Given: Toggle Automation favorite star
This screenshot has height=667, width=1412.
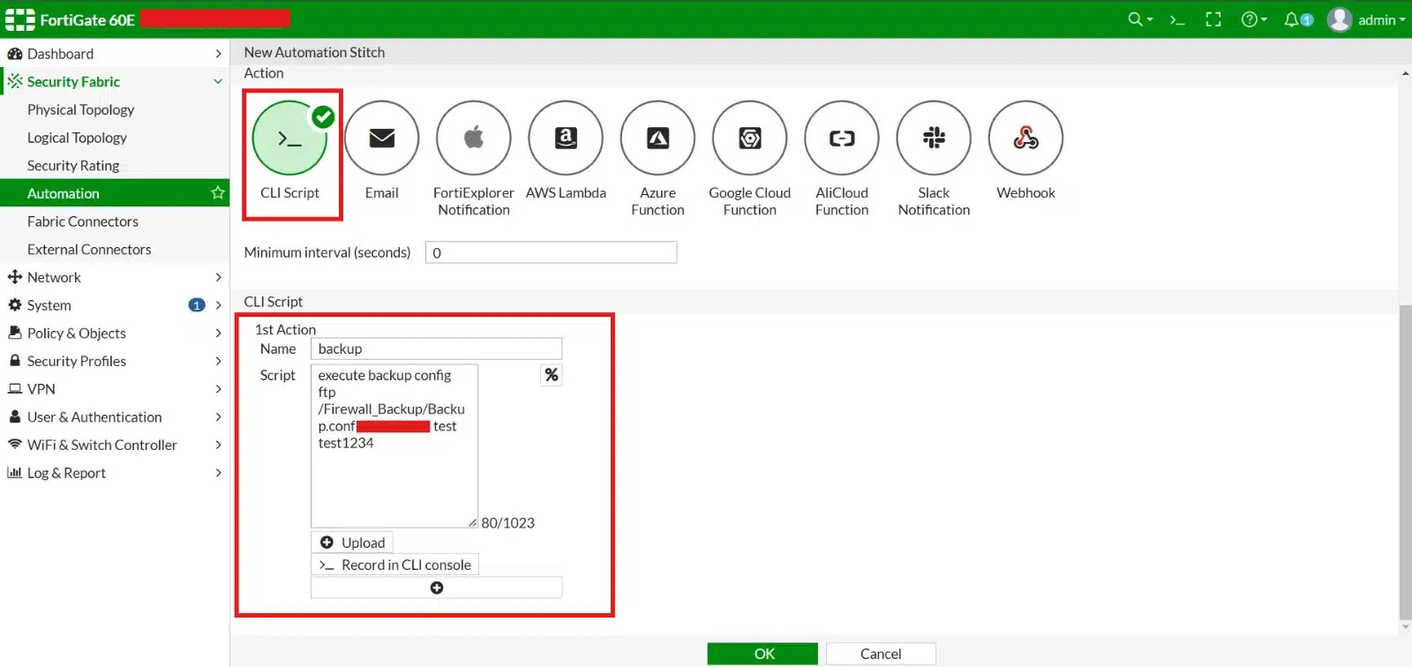Looking at the screenshot, I should 217,193.
